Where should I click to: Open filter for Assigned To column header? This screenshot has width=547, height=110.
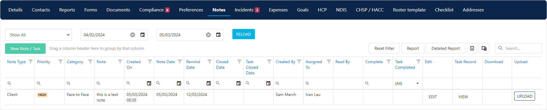(x=329, y=61)
